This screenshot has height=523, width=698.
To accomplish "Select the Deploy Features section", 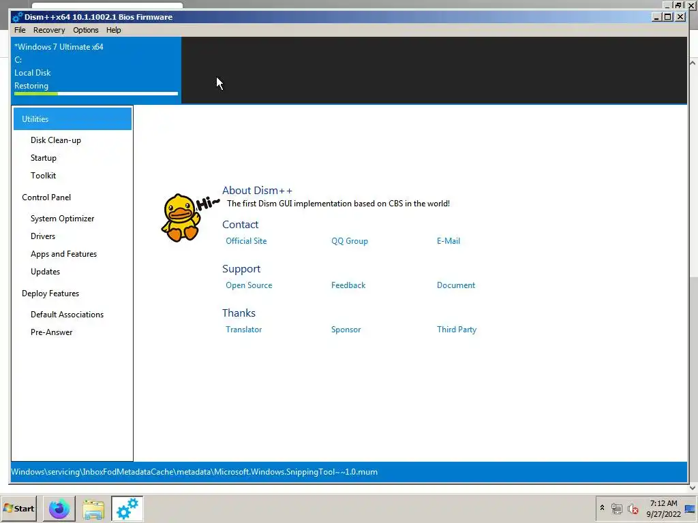I will coord(50,294).
